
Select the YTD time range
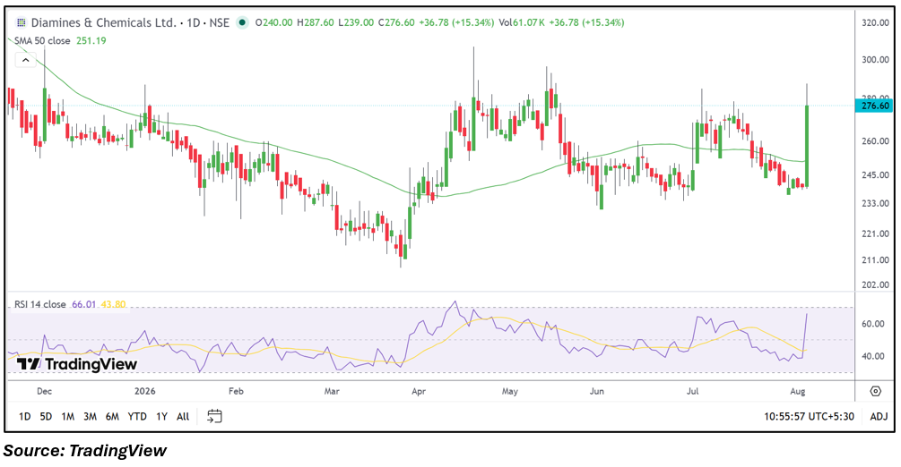tap(137, 417)
